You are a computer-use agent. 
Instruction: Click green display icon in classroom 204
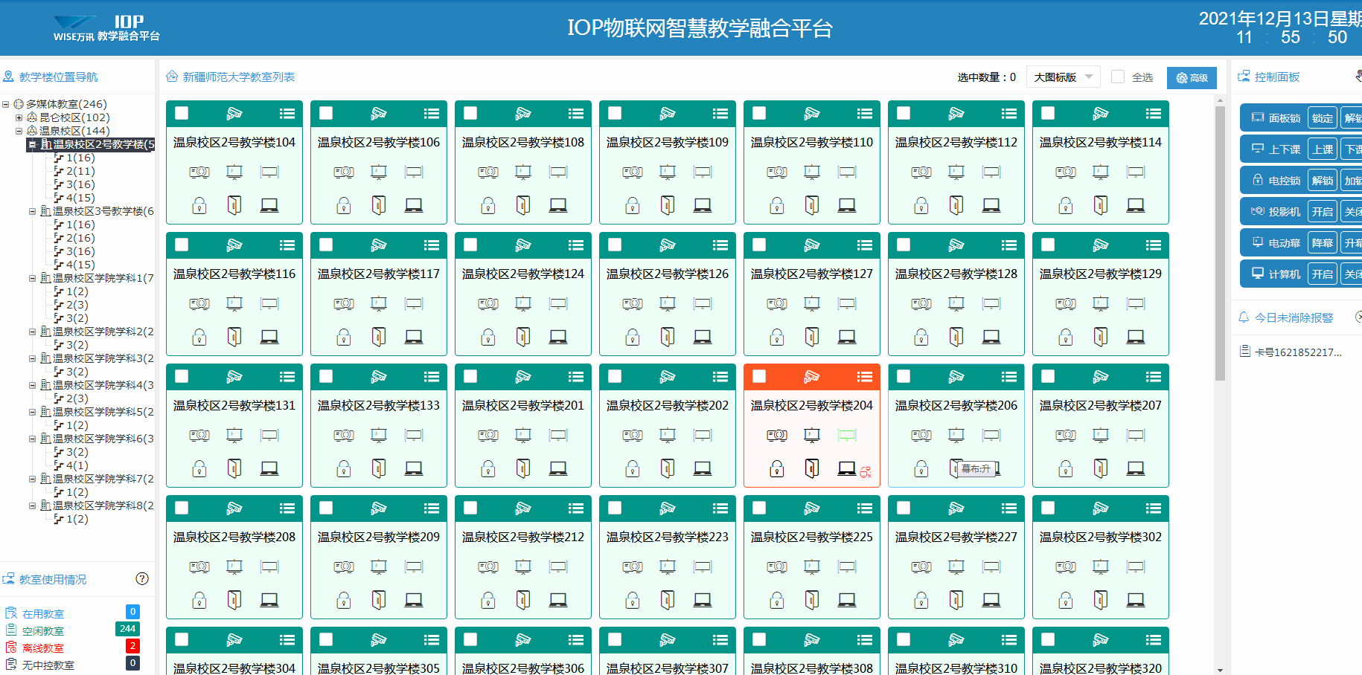coord(847,436)
